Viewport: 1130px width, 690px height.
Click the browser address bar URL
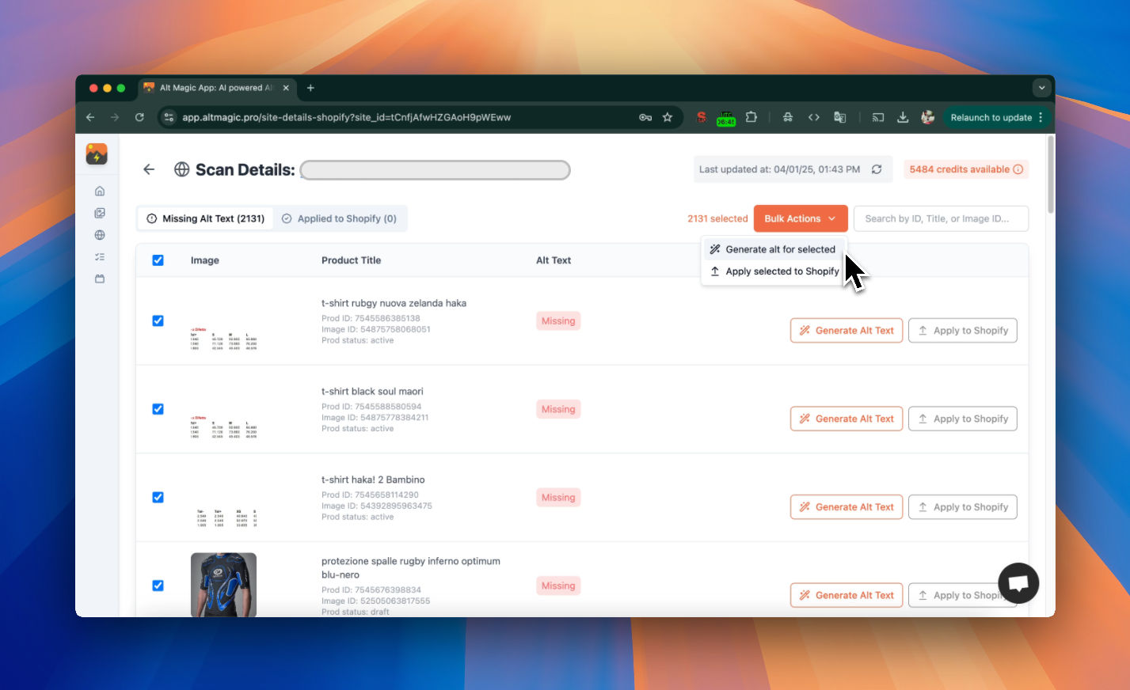(346, 117)
